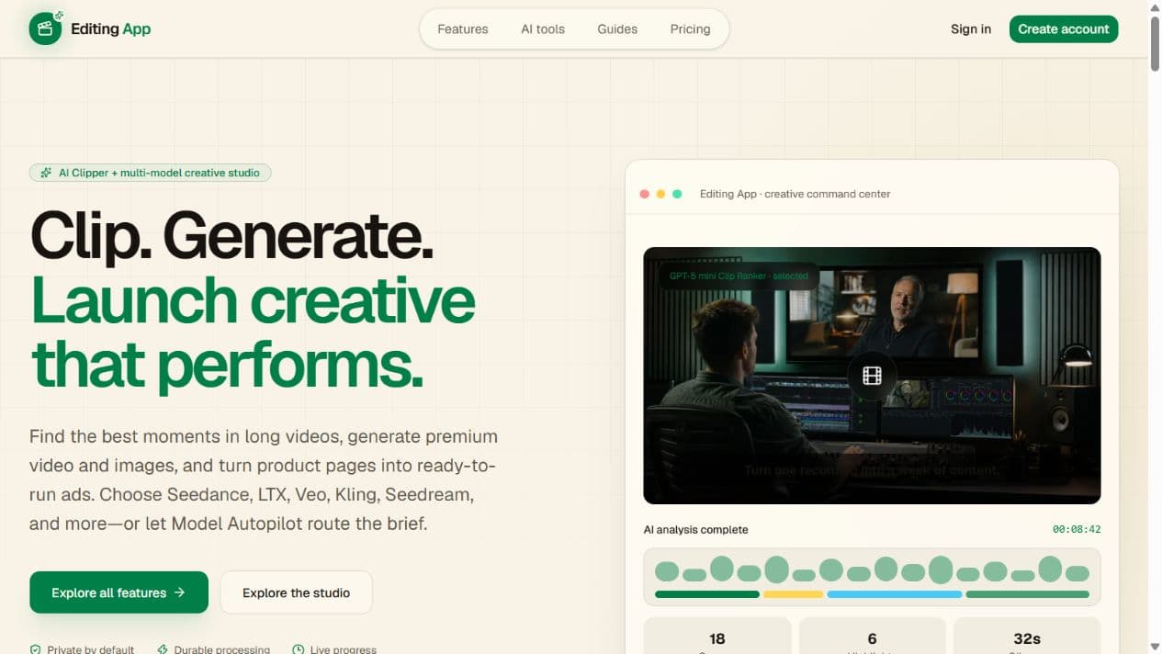Viewport: 1162px width, 654px height.
Task: Click the Launch creative headline line
Action: (253, 300)
